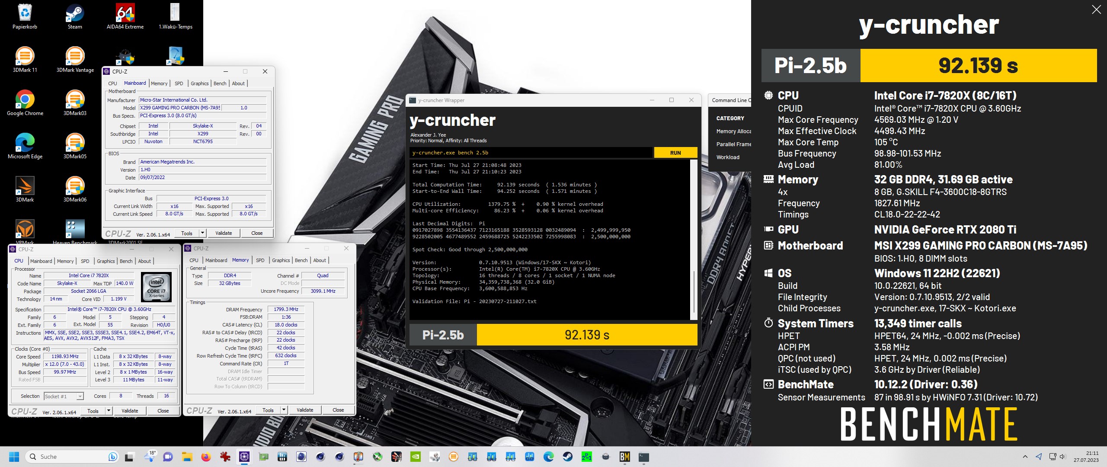Open File Explorer from the taskbar
1107x467 pixels.
187,457
